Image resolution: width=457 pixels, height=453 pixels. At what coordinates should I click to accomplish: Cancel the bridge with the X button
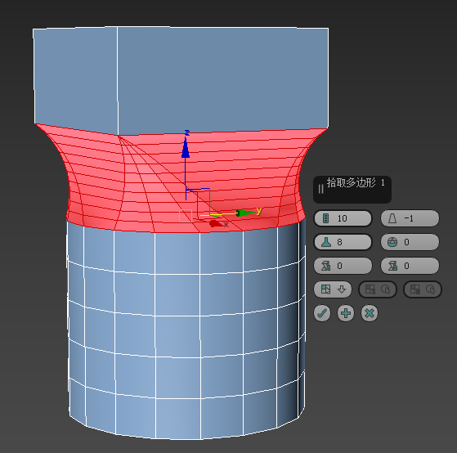(x=370, y=313)
